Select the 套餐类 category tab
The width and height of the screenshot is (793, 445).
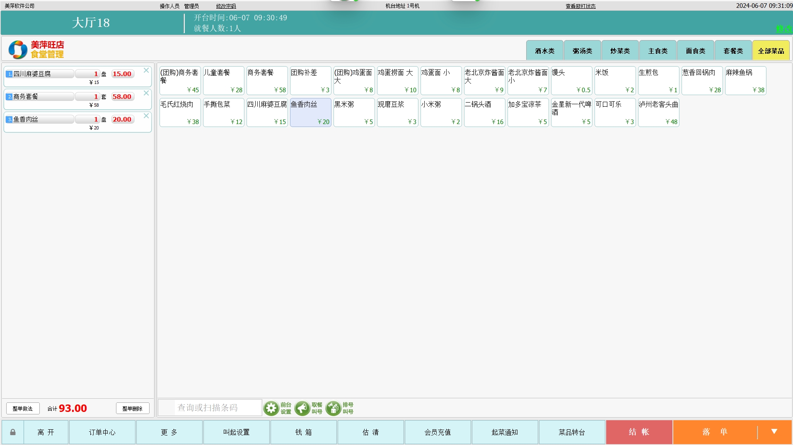733,51
